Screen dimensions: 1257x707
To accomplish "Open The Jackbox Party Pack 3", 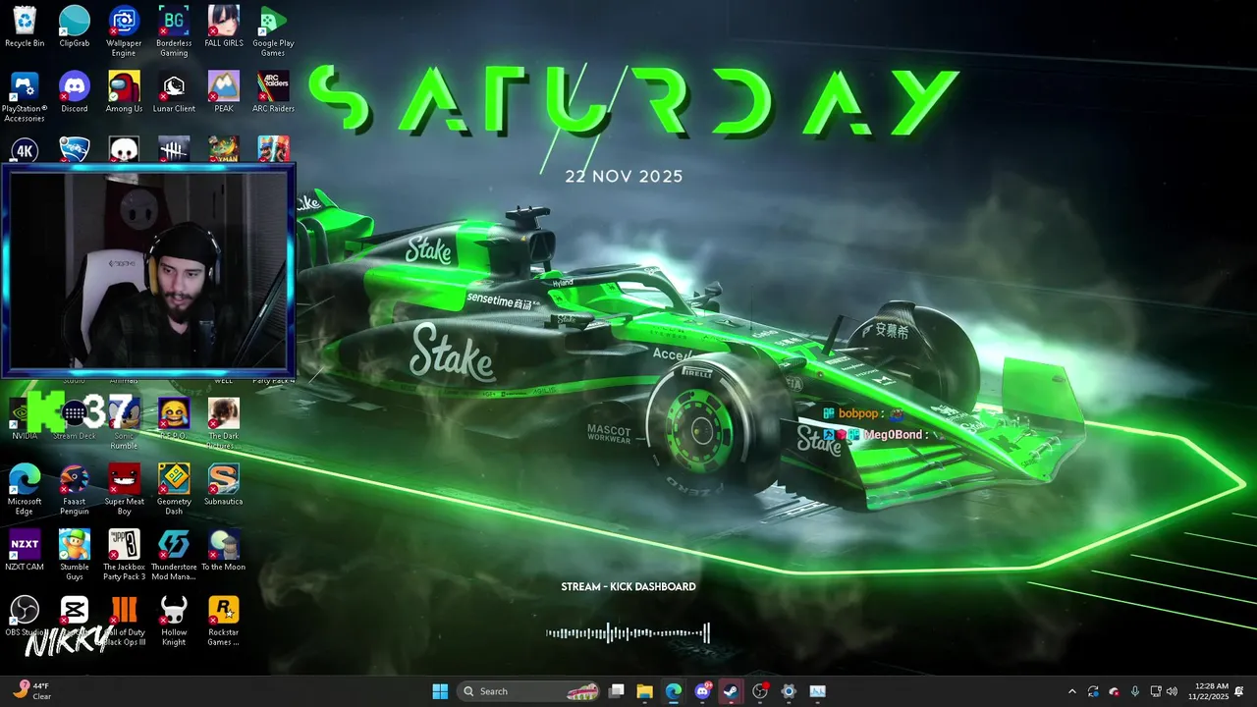I will [x=124, y=554].
